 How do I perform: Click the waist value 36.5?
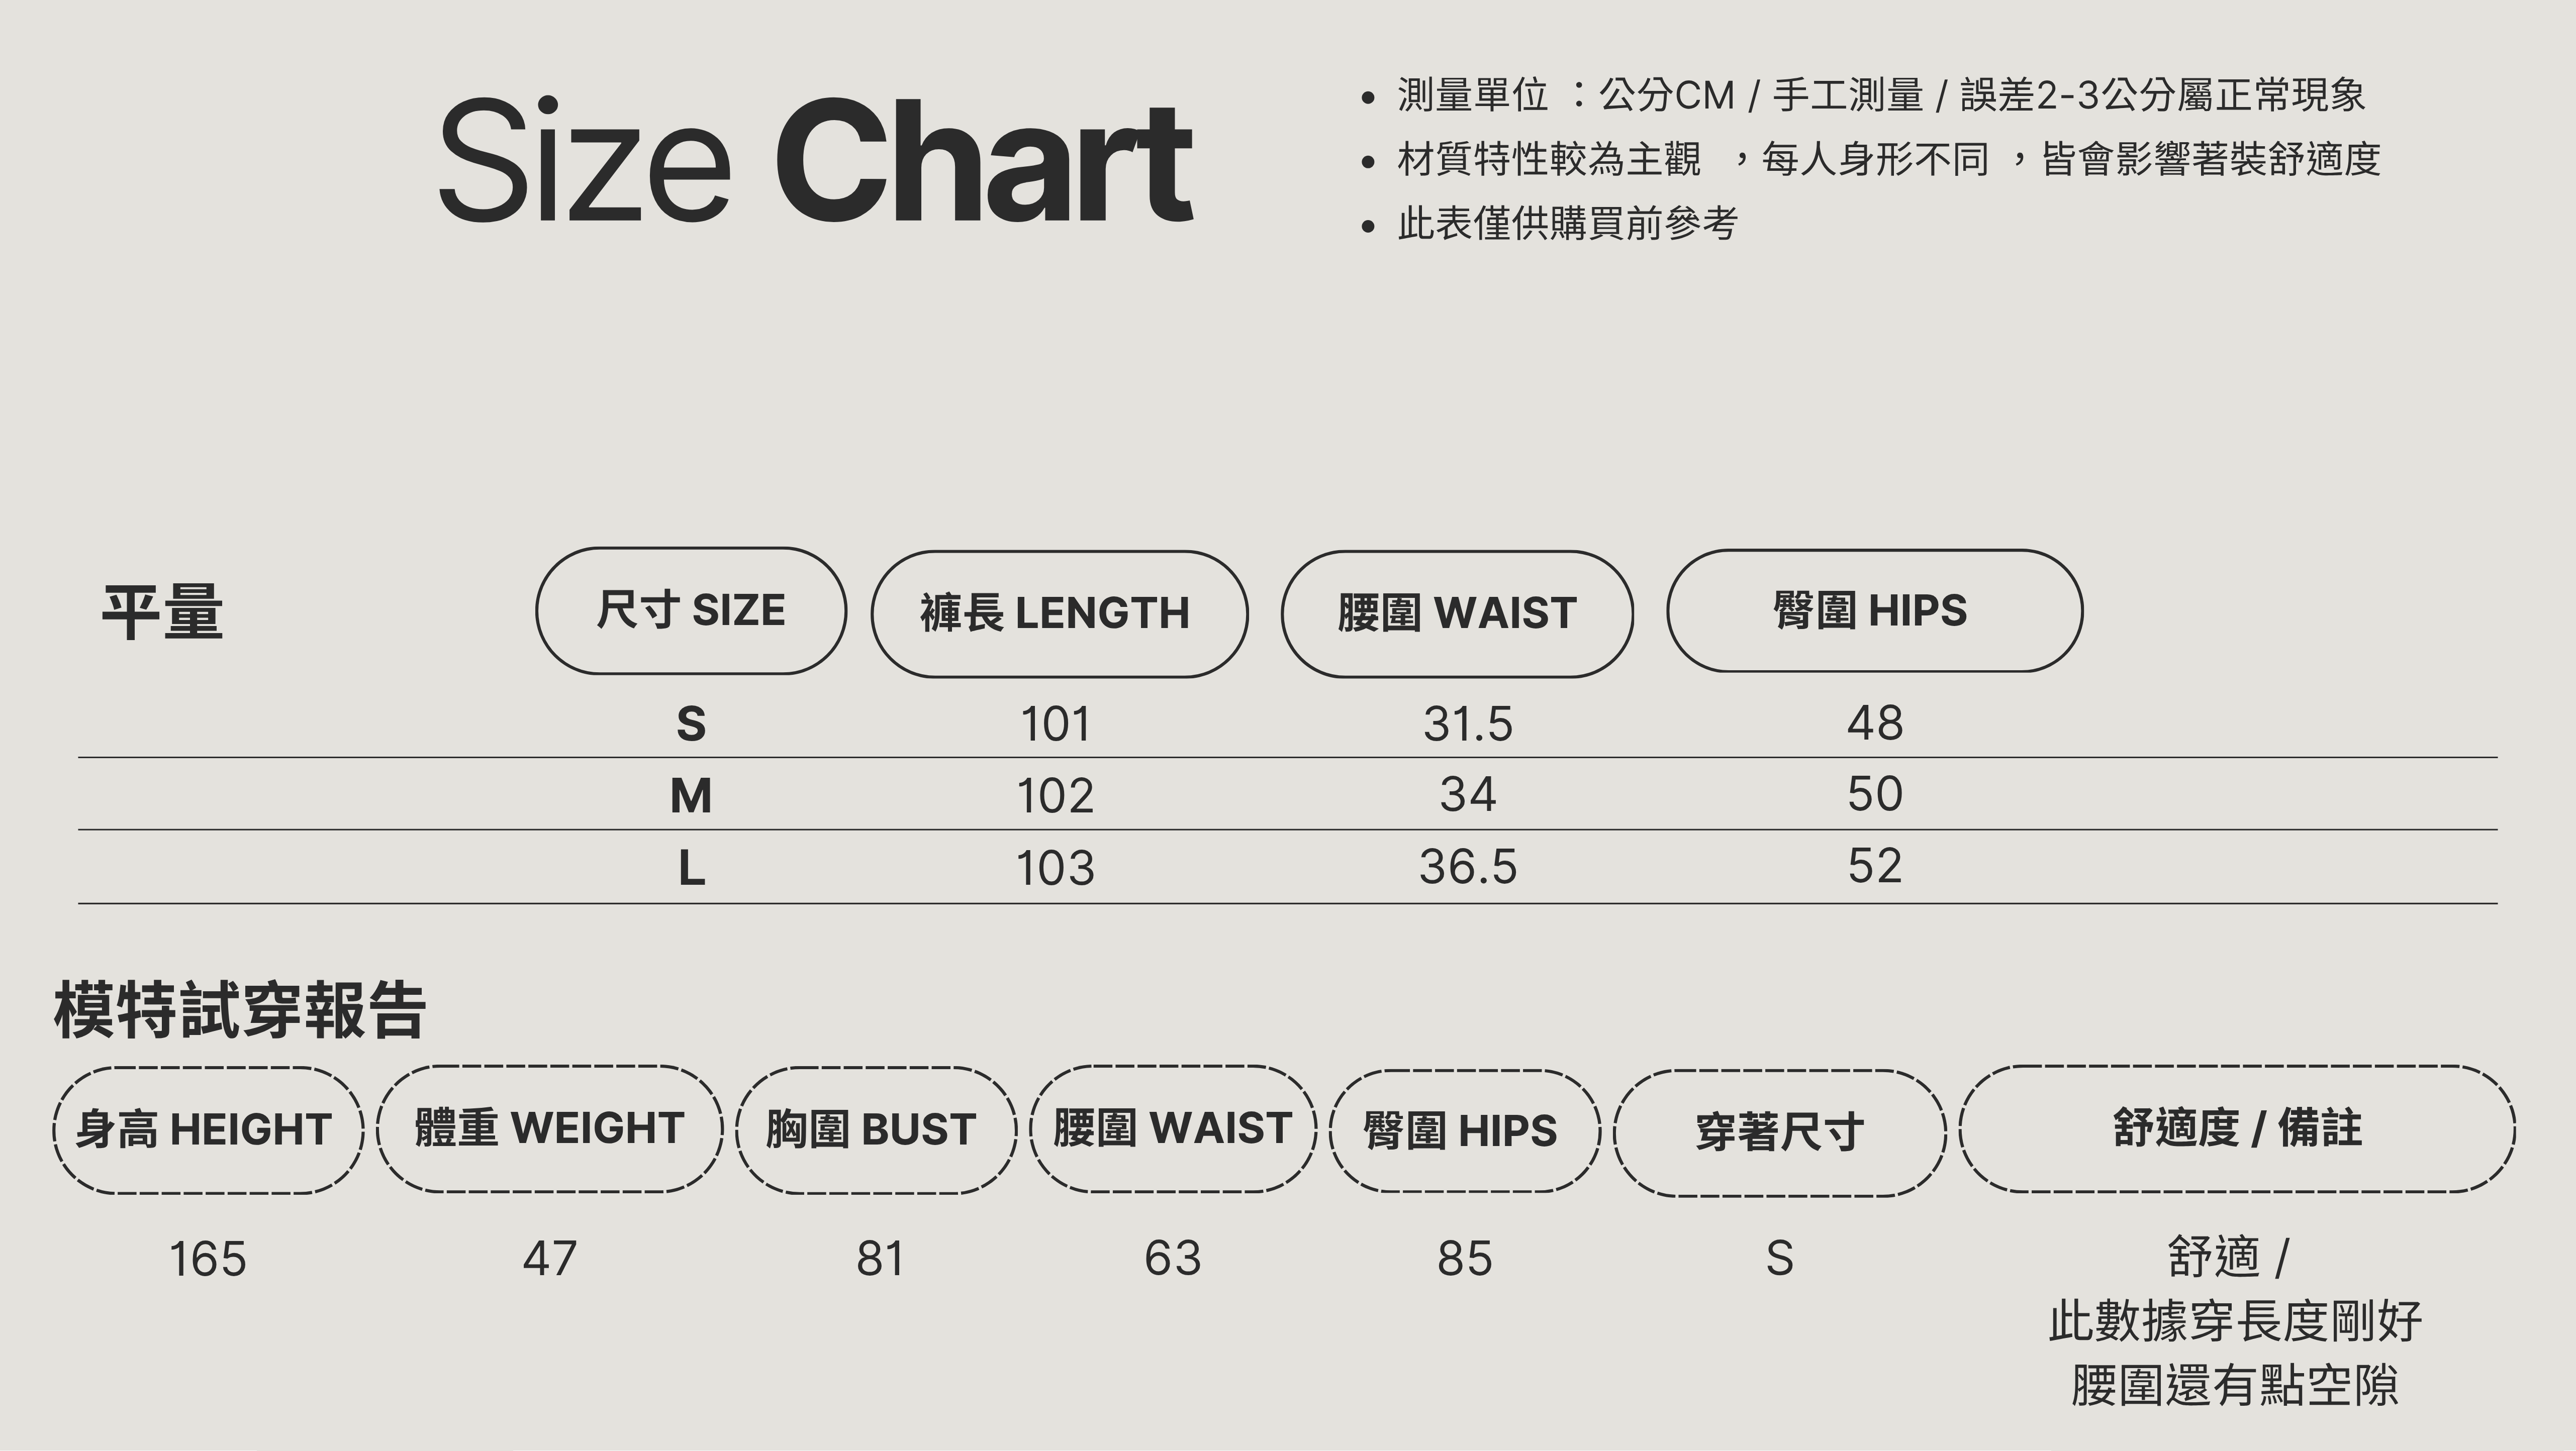(1467, 866)
